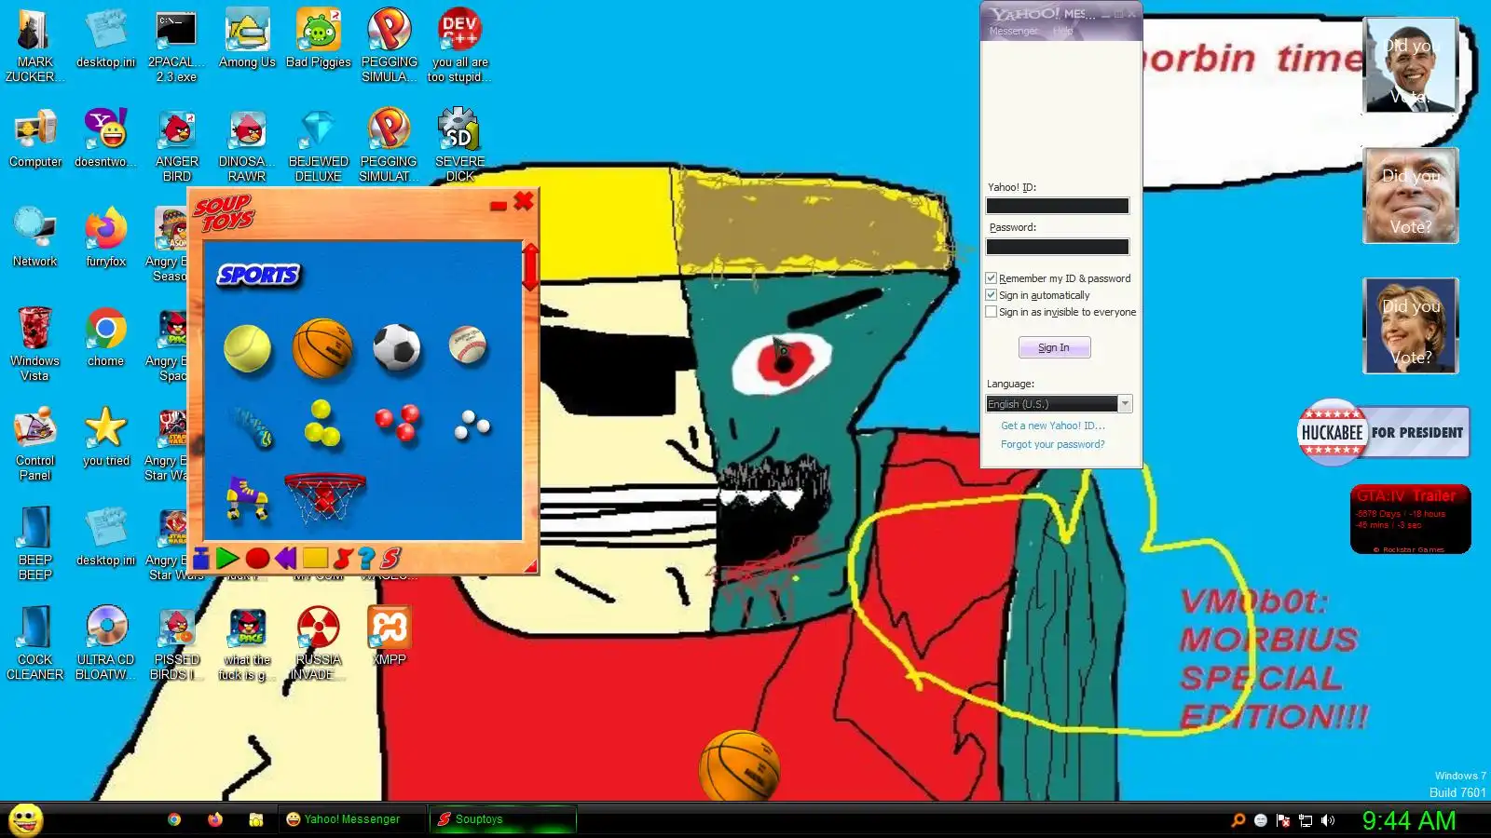Click the Obama Did you Vote gadget

coord(1410,65)
